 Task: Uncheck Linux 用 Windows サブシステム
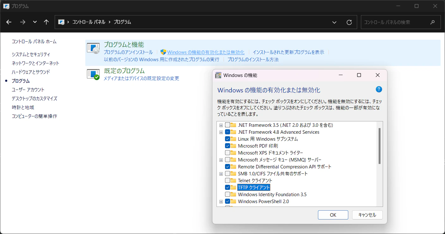coord(228,139)
